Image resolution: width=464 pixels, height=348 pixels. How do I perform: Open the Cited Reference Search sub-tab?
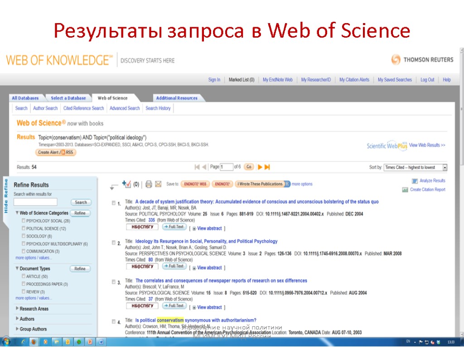[x=84, y=108]
